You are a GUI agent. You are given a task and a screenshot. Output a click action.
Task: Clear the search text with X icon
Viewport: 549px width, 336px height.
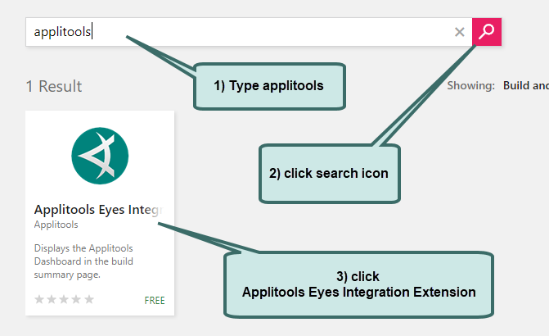pos(459,32)
